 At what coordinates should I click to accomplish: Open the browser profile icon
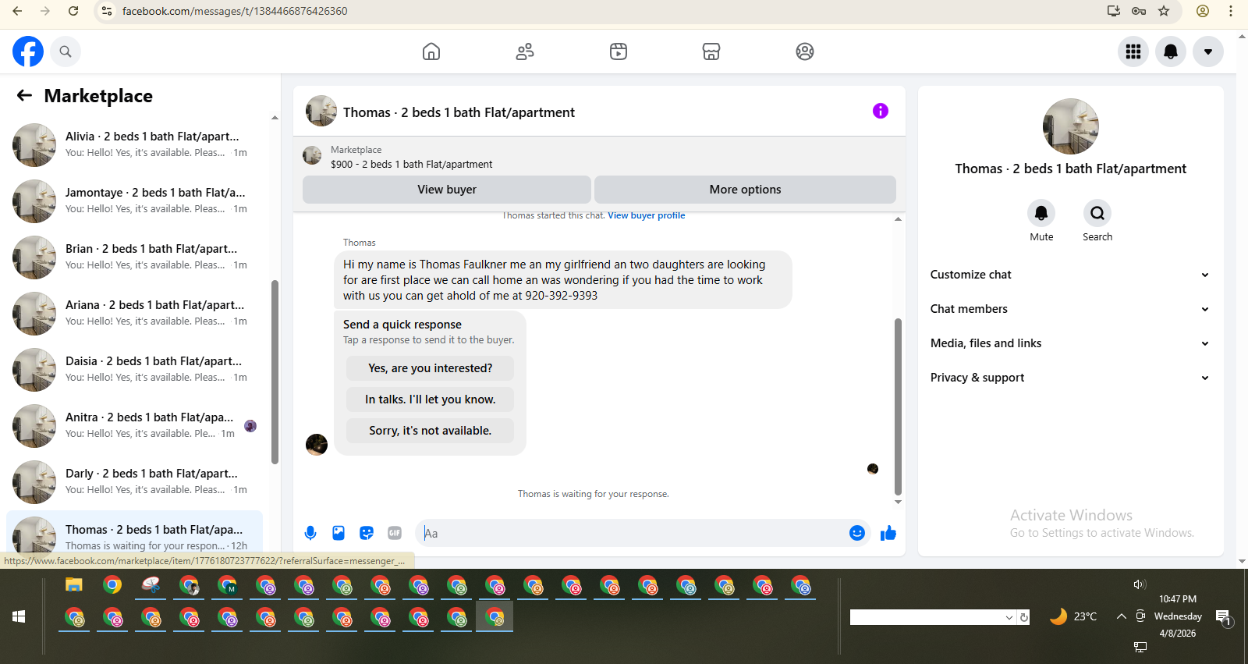(x=1203, y=11)
